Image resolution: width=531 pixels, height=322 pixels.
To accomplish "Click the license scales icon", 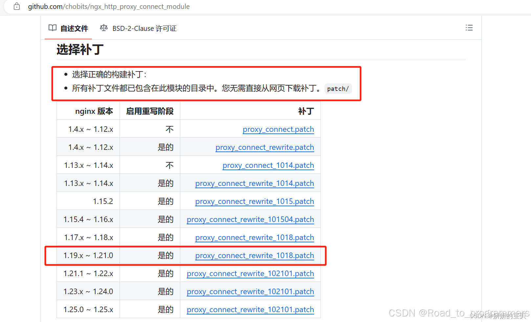I will tap(104, 28).
